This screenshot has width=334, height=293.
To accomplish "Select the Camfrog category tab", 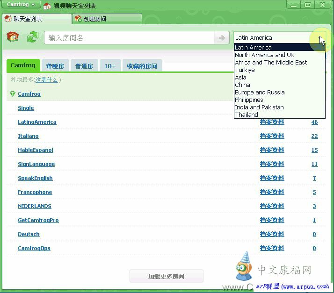I will coord(23,65).
